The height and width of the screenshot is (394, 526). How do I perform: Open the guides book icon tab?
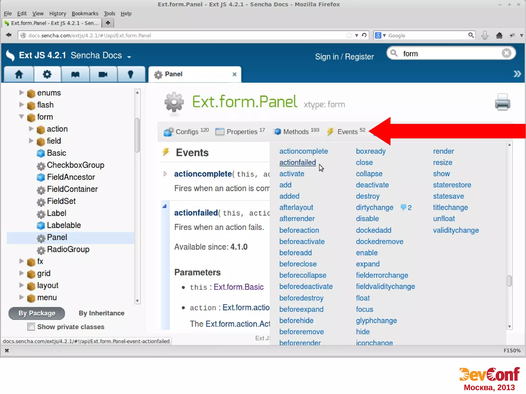(x=75, y=74)
